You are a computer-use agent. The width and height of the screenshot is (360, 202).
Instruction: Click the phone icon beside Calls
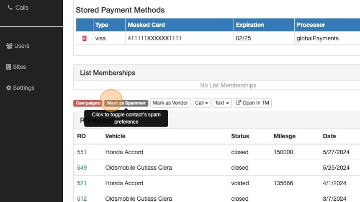coord(10,8)
